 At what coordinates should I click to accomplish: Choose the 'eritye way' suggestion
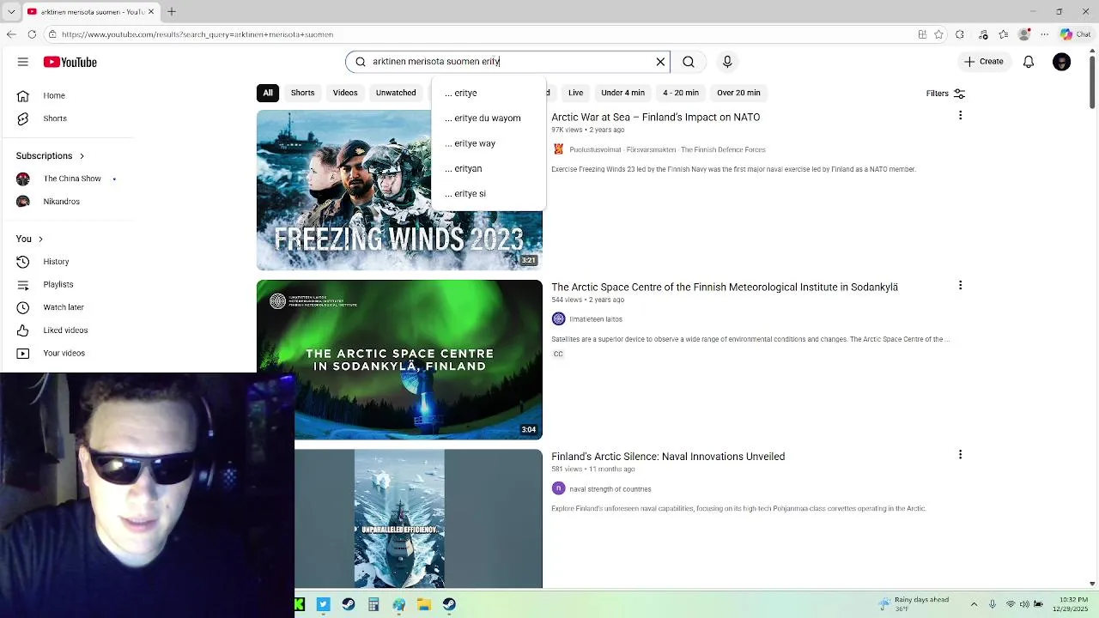[x=489, y=143]
